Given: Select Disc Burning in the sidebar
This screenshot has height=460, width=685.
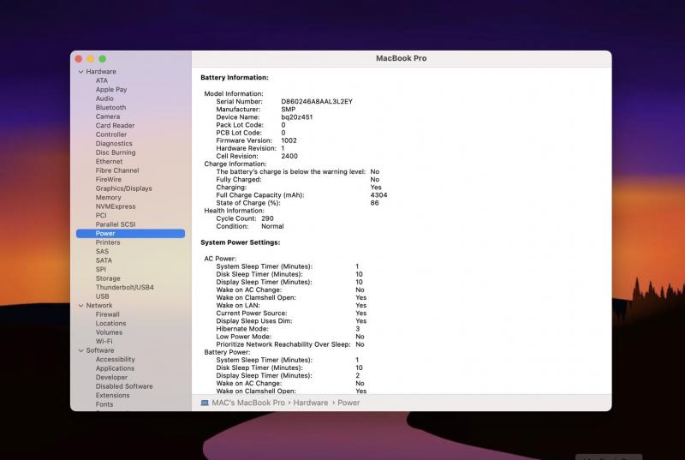Looking at the screenshot, I should [x=116, y=152].
